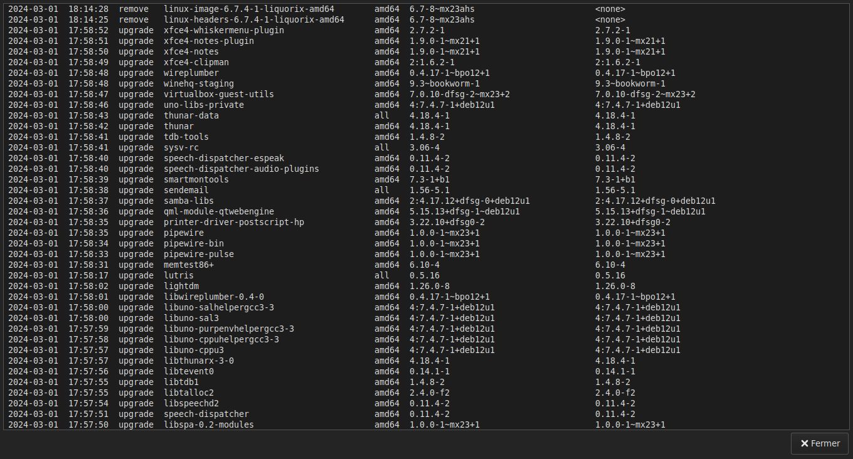Click the time "17:58:17" in the lutris row
Screen dimensions: 853x459
pyautogui.click(x=88, y=276)
